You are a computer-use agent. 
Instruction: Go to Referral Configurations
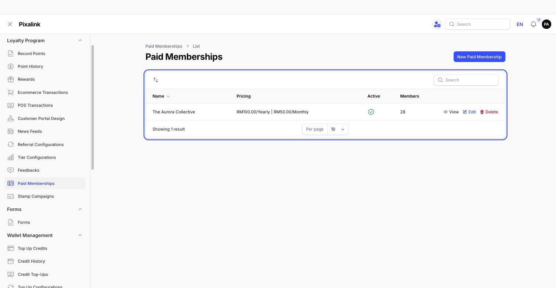click(45, 145)
